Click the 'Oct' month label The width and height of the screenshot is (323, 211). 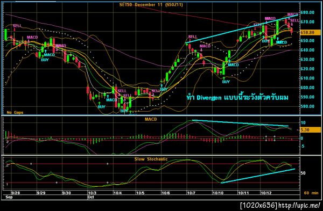[x=90, y=197]
